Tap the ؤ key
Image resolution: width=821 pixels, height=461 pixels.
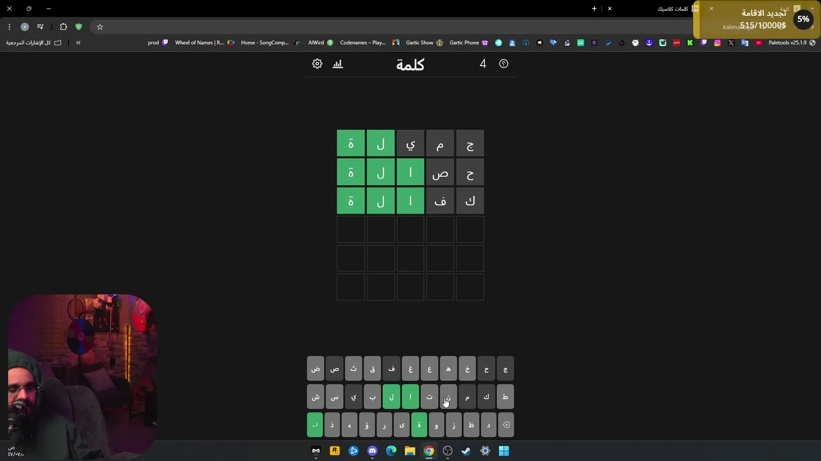(367, 425)
